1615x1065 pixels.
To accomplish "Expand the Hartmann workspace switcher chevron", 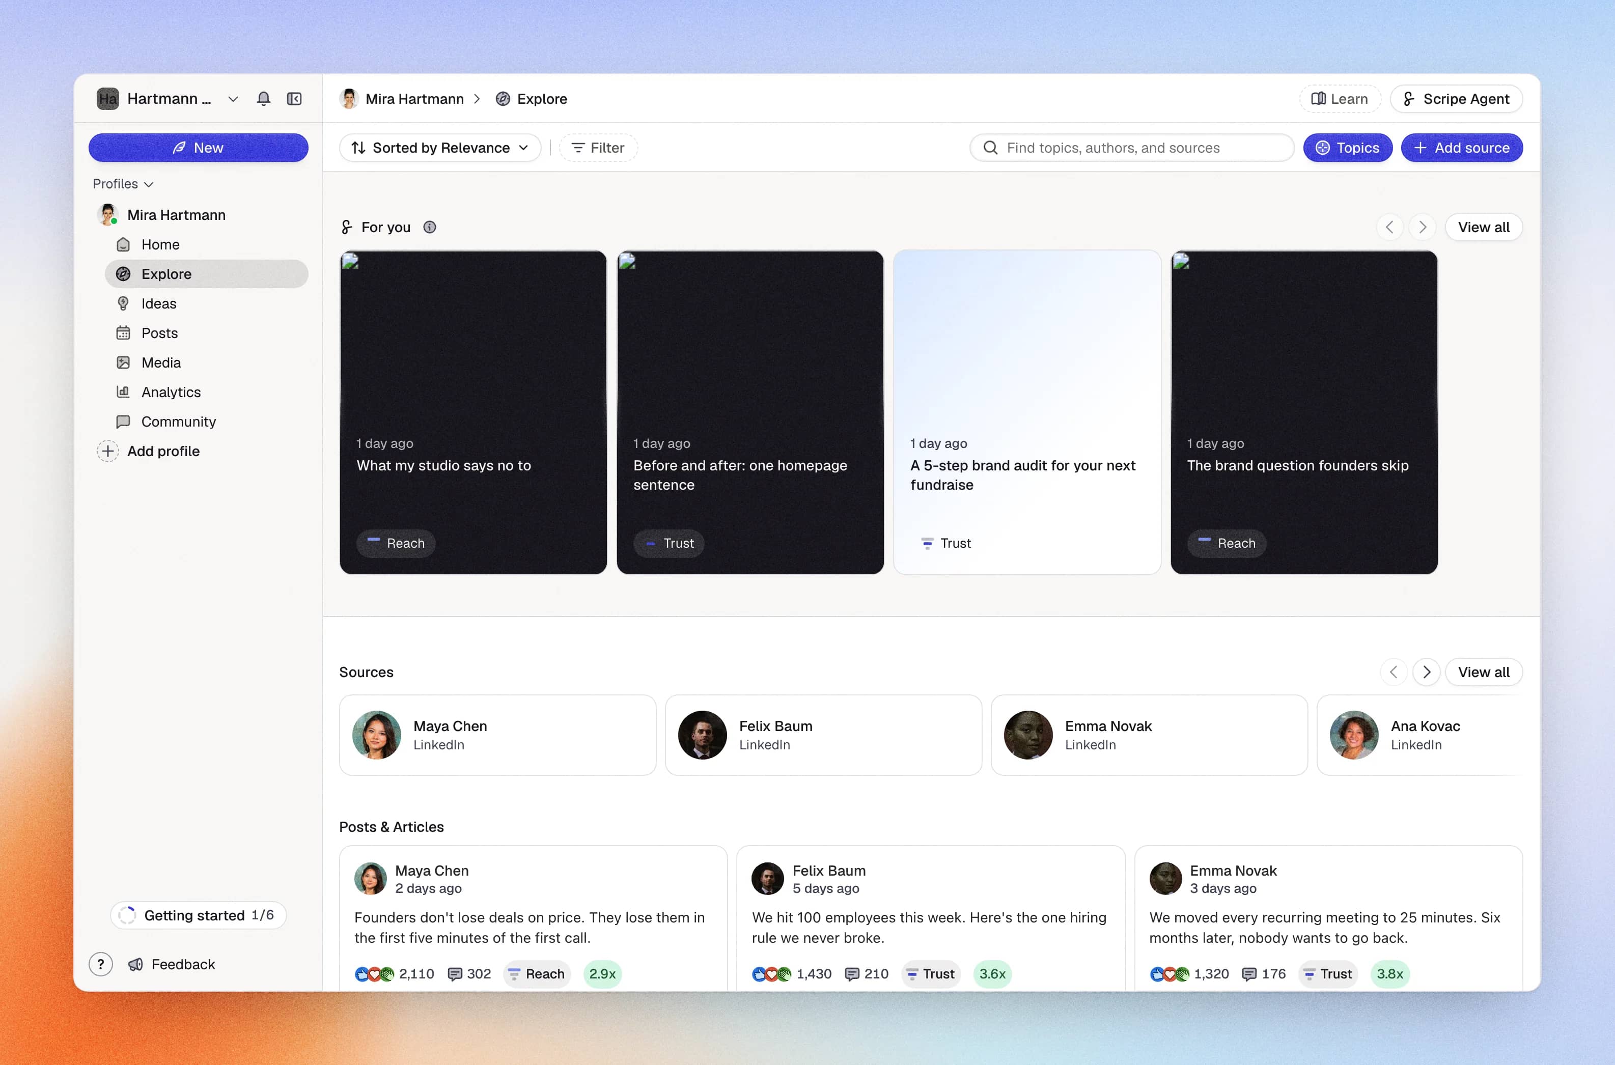I will coord(233,99).
